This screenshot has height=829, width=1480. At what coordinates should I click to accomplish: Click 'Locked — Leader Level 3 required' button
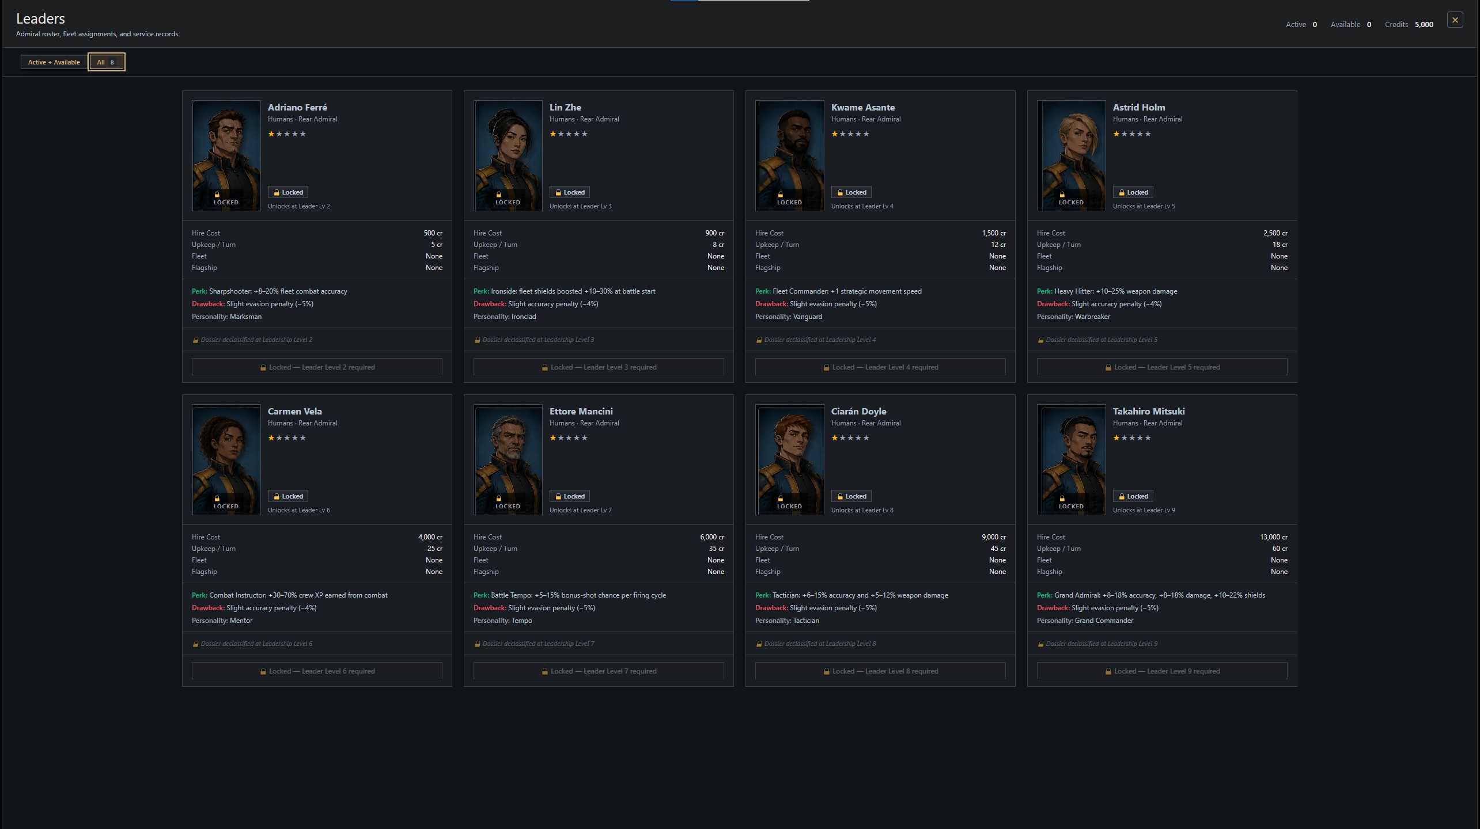point(599,367)
